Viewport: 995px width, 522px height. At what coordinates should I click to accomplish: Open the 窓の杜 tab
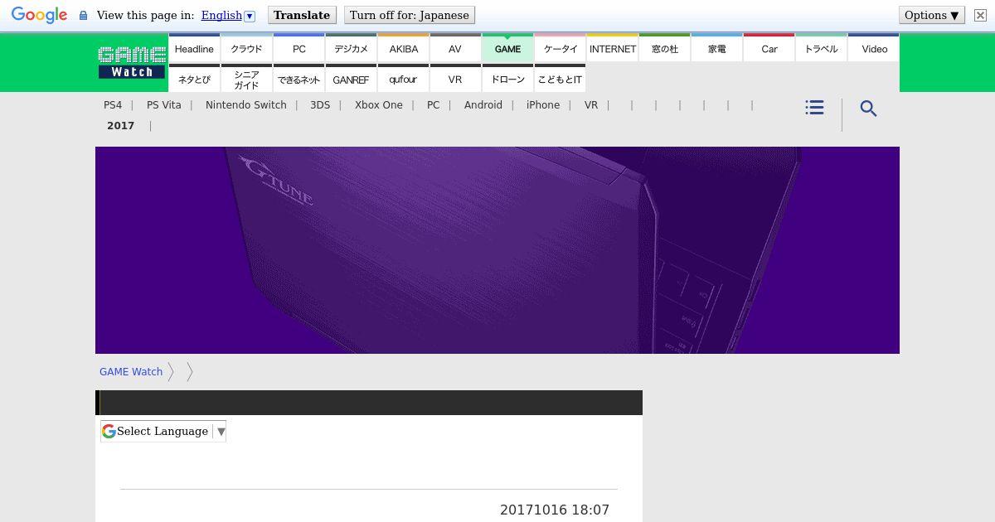point(664,48)
